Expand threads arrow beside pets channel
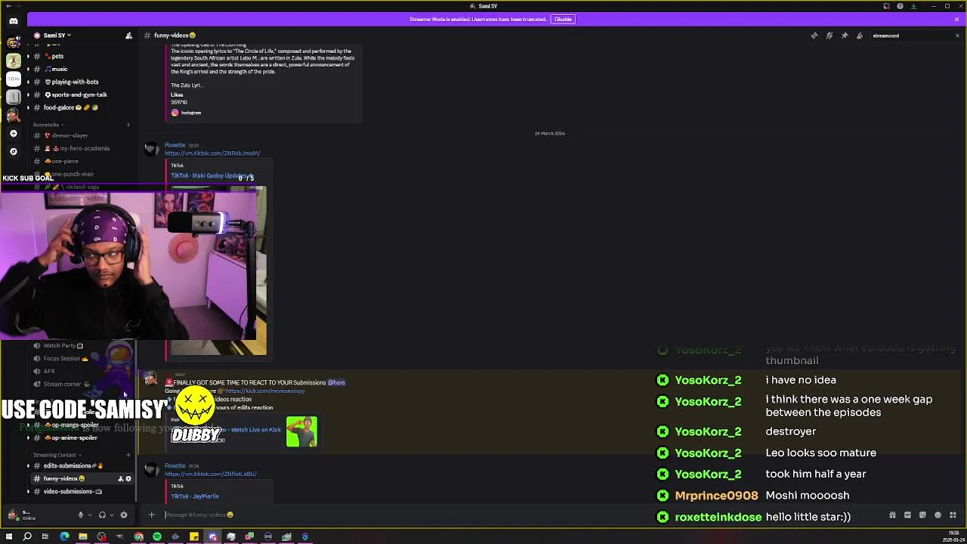This screenshot has height=544, width=967. (28, 56)
